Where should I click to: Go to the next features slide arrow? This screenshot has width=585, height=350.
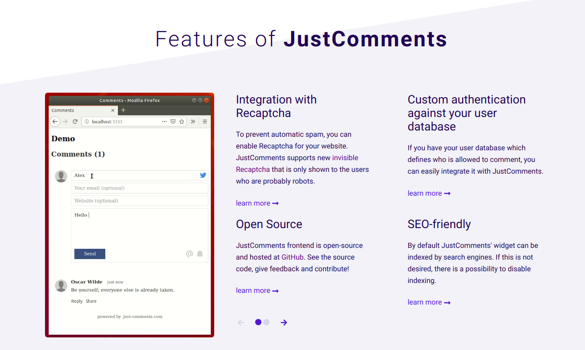(x=284, y=322)
